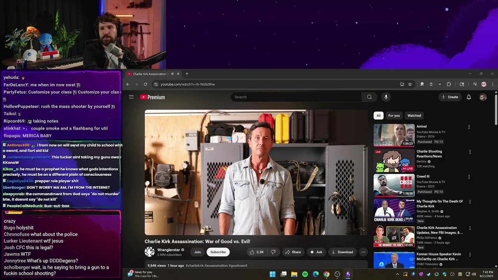Open the News for you widget
Viewport: 498px width, 280px height.
(x=143, y=274)
